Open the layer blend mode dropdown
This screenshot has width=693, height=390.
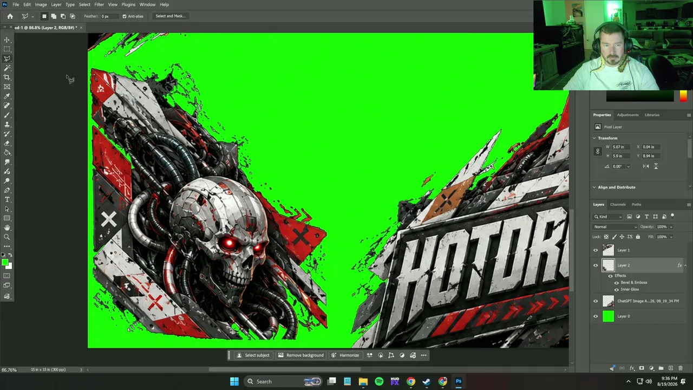point(615,227)
